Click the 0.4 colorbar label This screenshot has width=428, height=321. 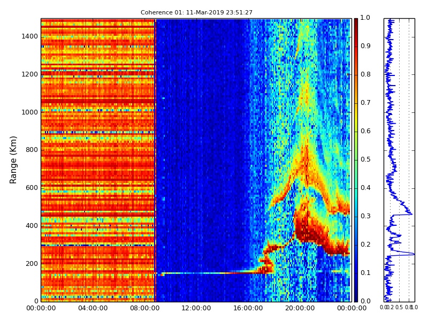pyautogui.click(x=365, y=188)
